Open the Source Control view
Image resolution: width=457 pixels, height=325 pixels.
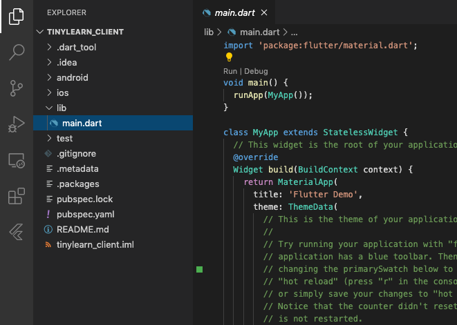tap(17, 88)
